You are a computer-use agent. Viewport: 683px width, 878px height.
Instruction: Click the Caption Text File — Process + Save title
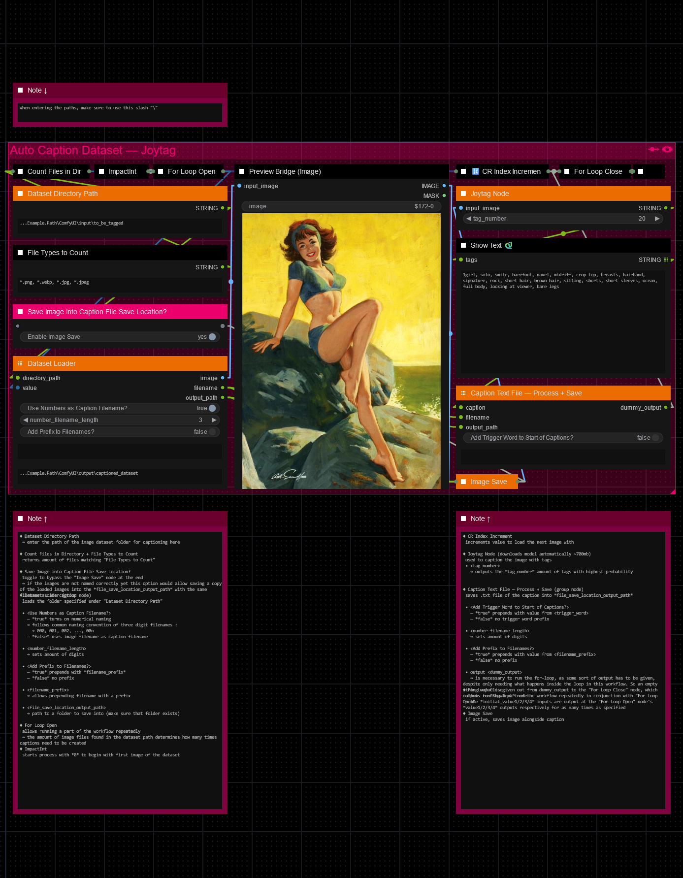(x=526, y=393)
